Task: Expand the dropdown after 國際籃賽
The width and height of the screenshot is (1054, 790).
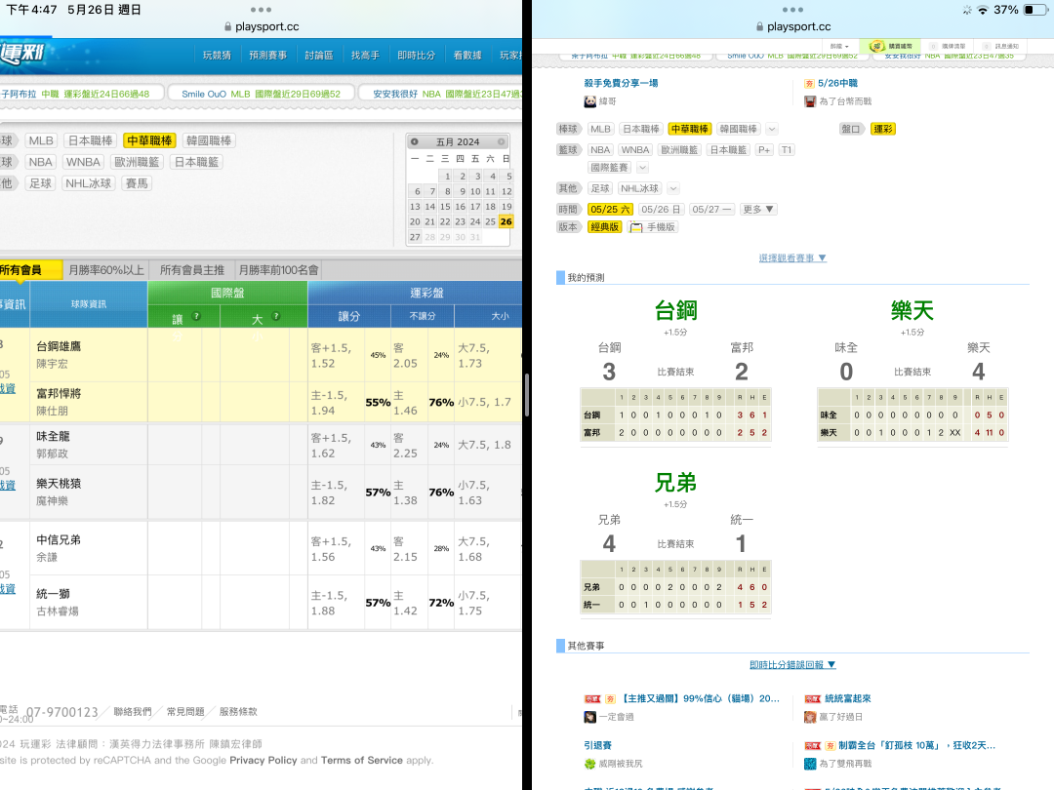Action: pos(642,168)
